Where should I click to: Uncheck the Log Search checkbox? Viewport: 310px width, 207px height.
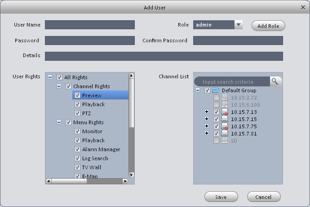77,158
